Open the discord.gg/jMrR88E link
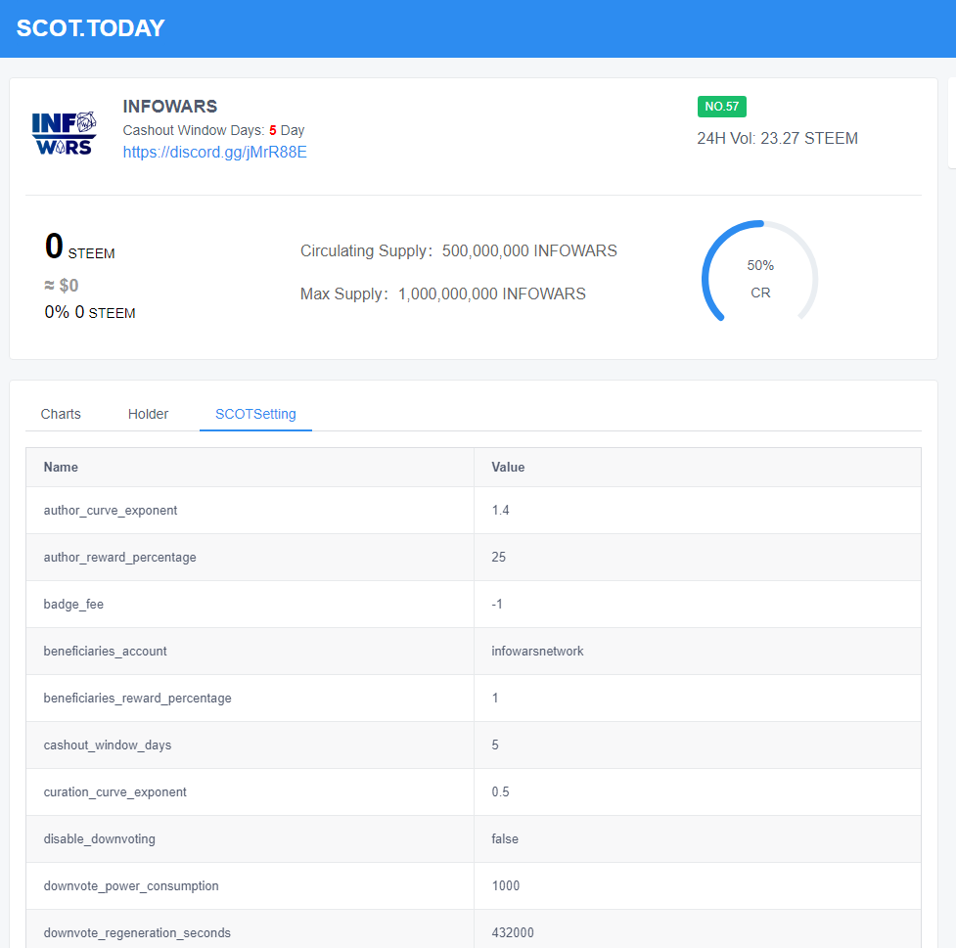The width and height of the screenshot is (956, 948). (214, 152)
